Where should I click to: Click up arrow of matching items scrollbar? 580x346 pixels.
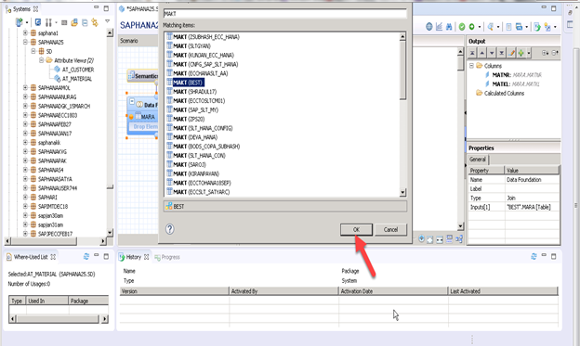tap(402, 36)
